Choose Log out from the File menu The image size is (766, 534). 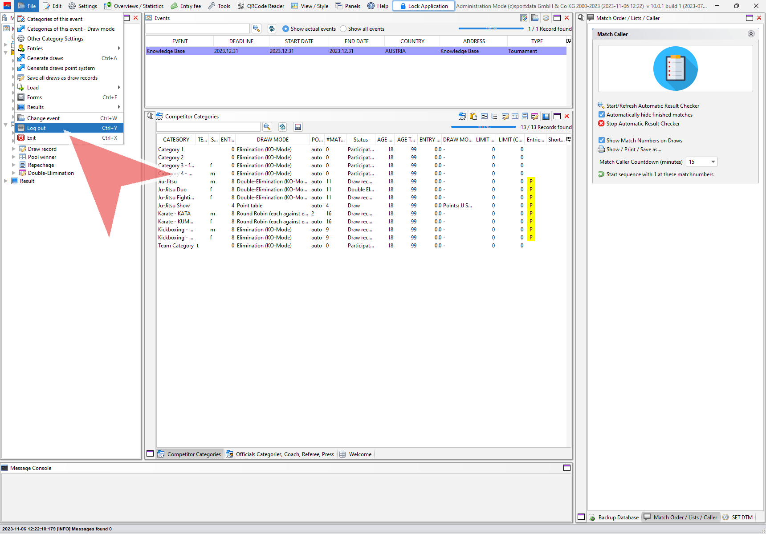[37, 128]
